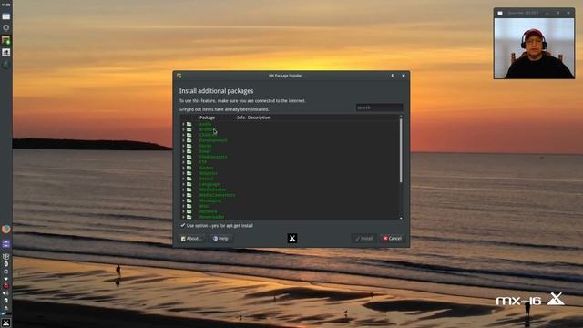Expand the Browser package category
The height and width of the screenshot is (328, 583).
183,129
